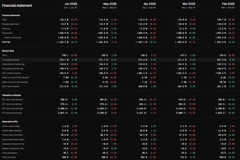Click Feb 2026 weekly active users 11.9 M

222,131
